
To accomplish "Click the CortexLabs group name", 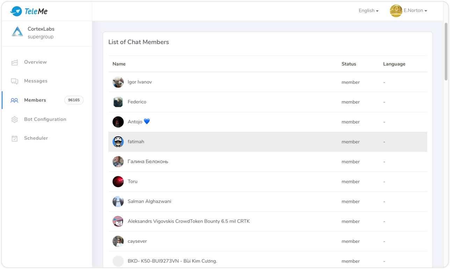I will pyautogui.click(x=41, y=29).
